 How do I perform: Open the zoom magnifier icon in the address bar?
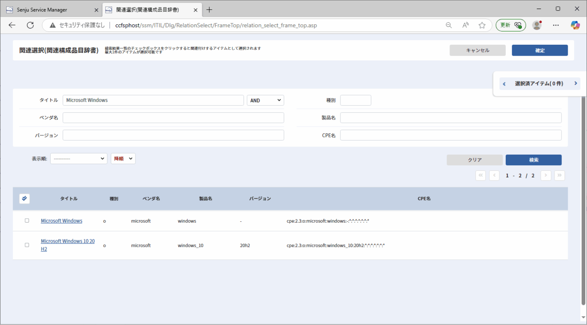tap(449, 25)
